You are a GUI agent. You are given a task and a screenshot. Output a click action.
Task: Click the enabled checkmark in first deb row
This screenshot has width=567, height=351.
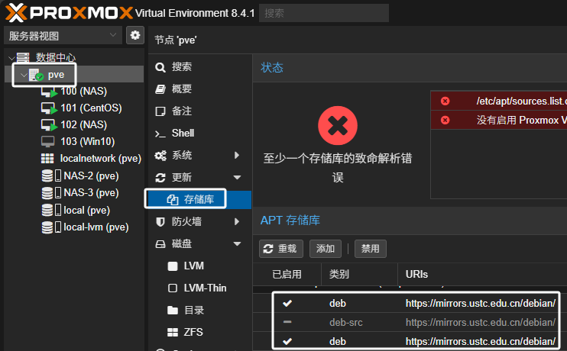coord(287,304)
